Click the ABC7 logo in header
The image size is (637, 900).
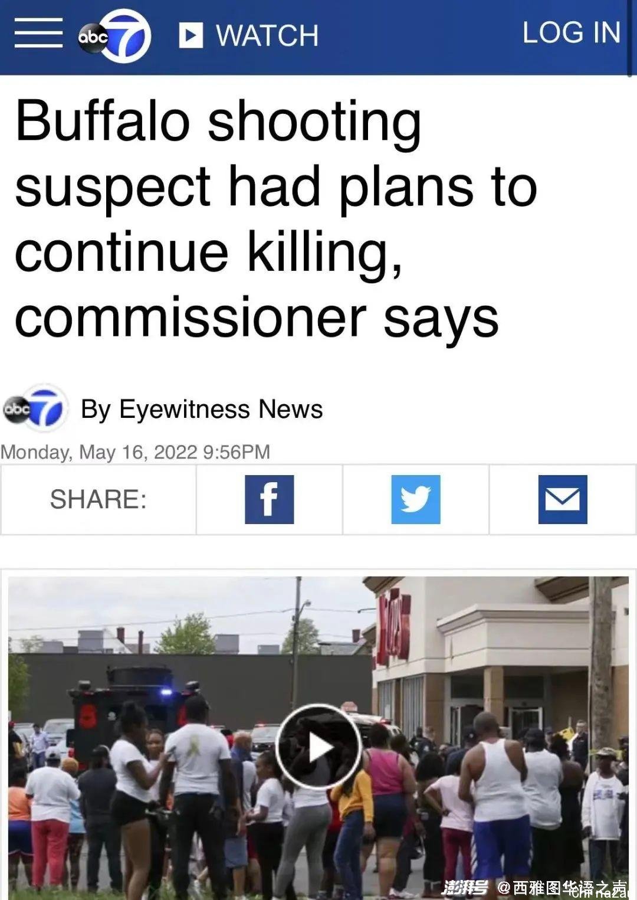tap(115, 36)
